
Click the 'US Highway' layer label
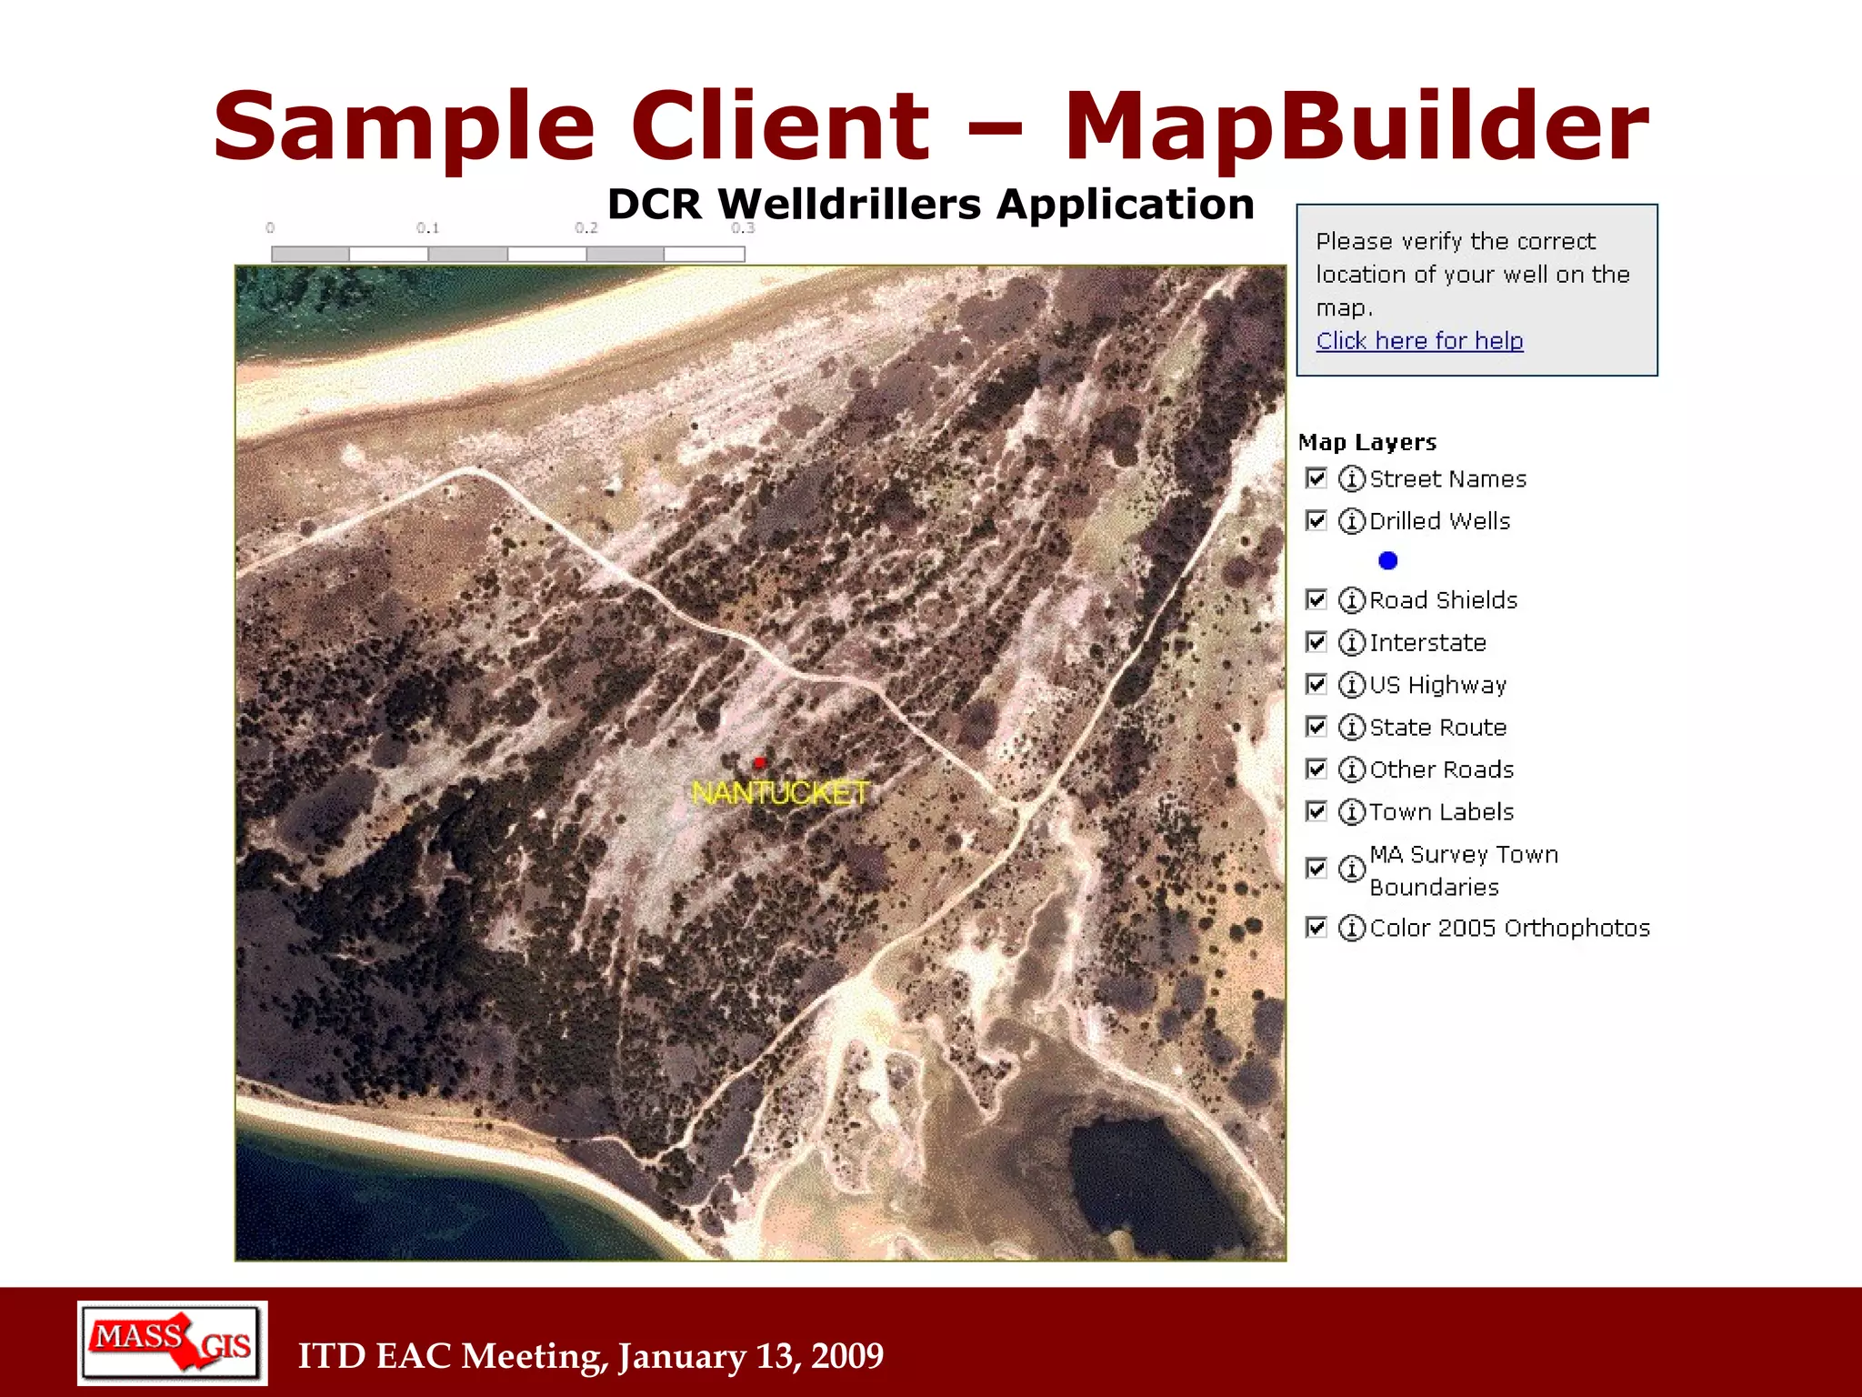coord(1438,686)
